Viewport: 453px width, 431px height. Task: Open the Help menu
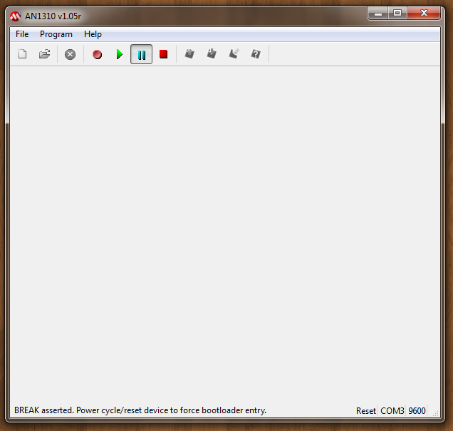pos(93,34)
